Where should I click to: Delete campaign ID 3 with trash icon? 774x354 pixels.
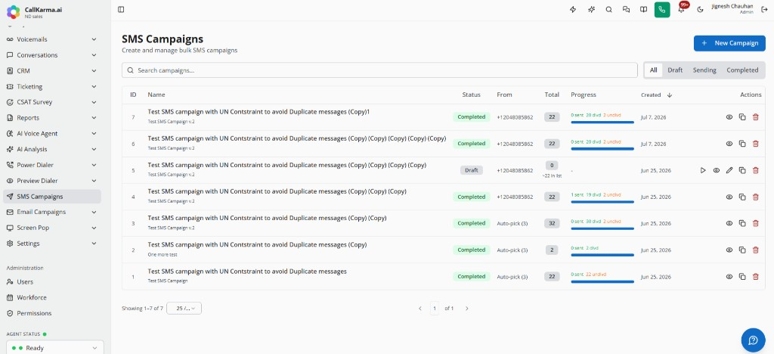(x=755, y=223)
